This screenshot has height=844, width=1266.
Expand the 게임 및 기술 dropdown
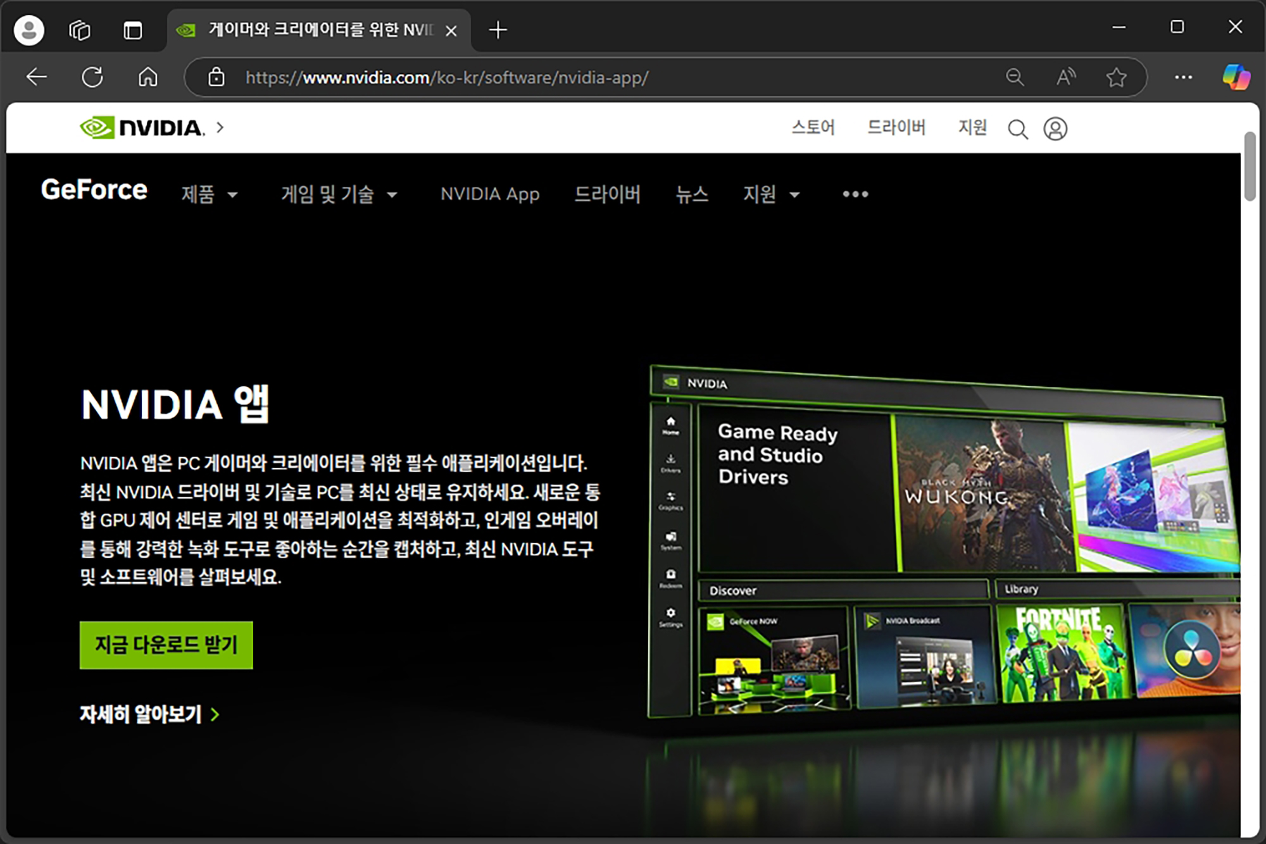click(339, 194)
